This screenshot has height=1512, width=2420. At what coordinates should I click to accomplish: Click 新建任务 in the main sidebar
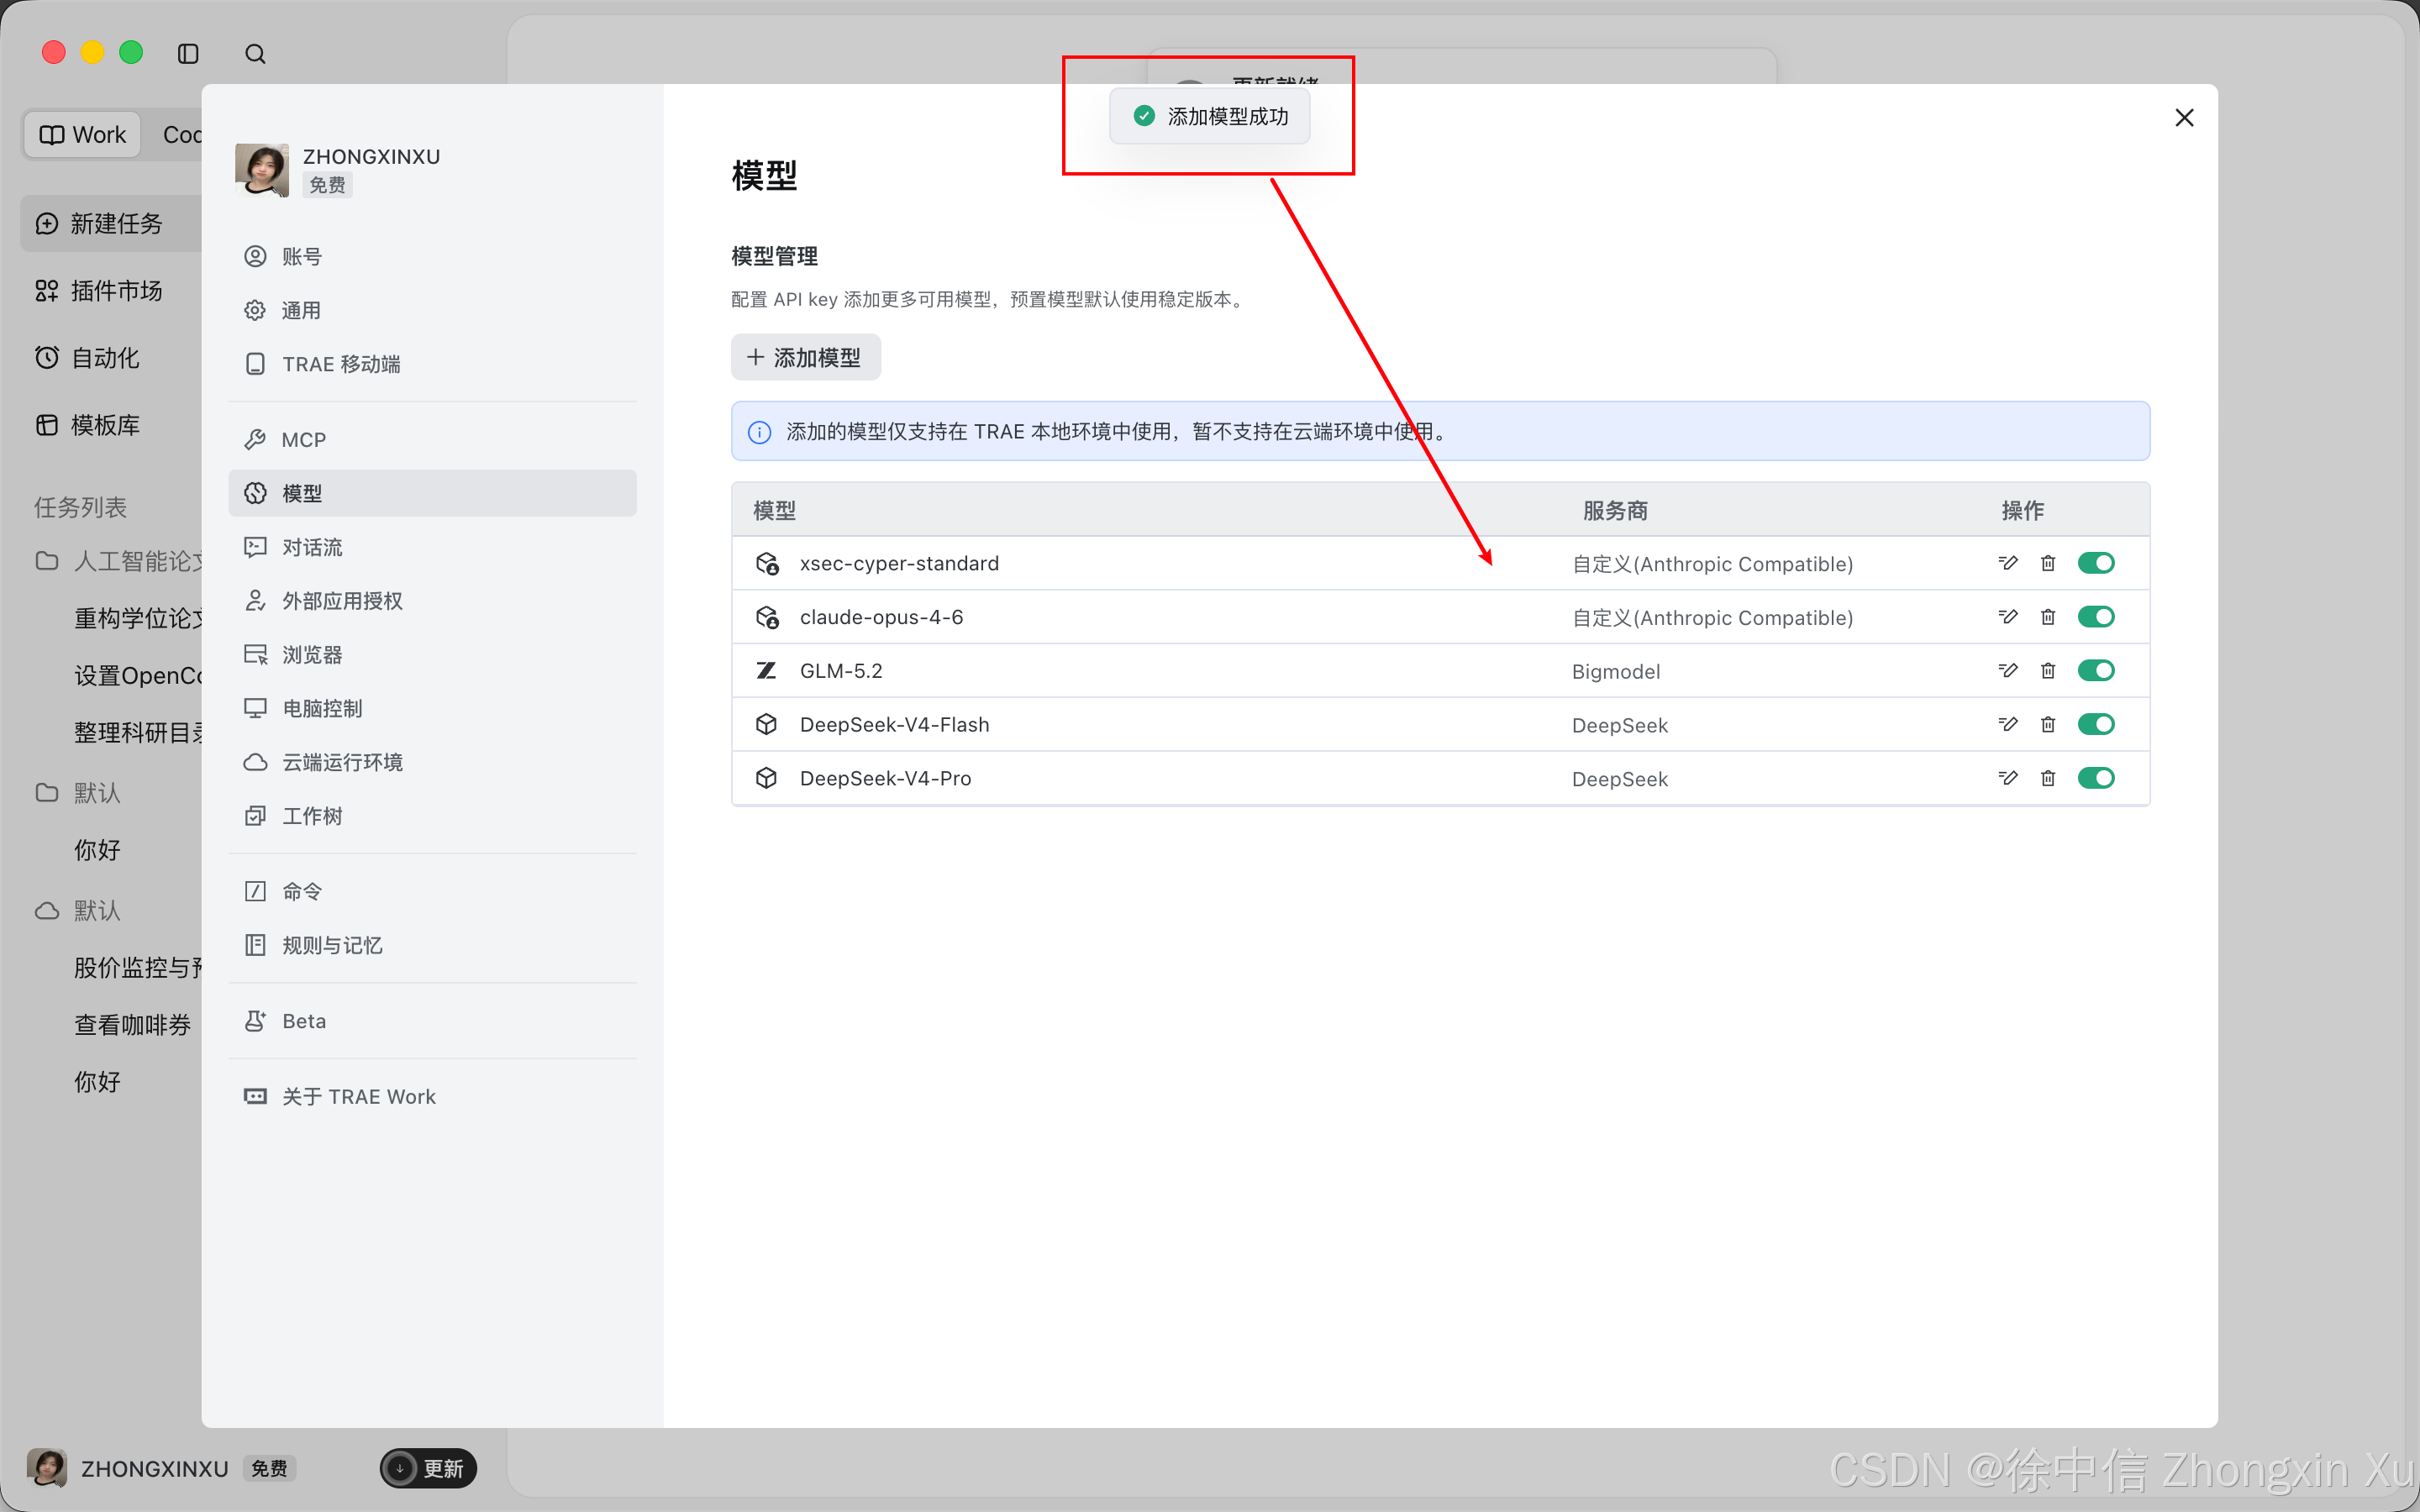point(112,223)
